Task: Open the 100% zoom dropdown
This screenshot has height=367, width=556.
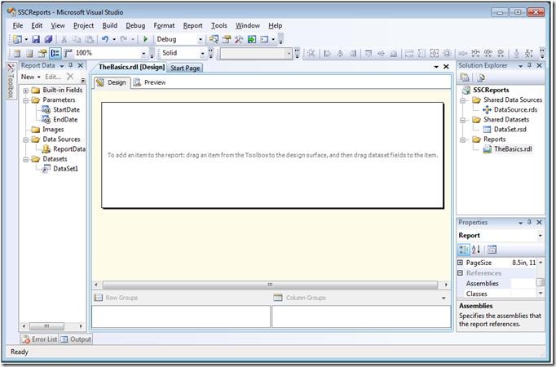Action: pyautogui.click(x=143, y=54)
